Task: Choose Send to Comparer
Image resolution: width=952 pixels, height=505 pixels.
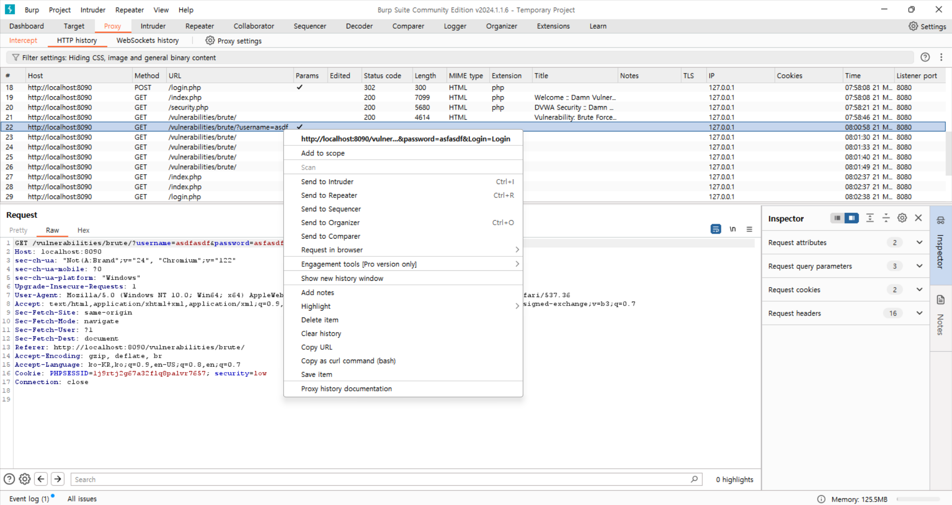Action: (403, 237)
